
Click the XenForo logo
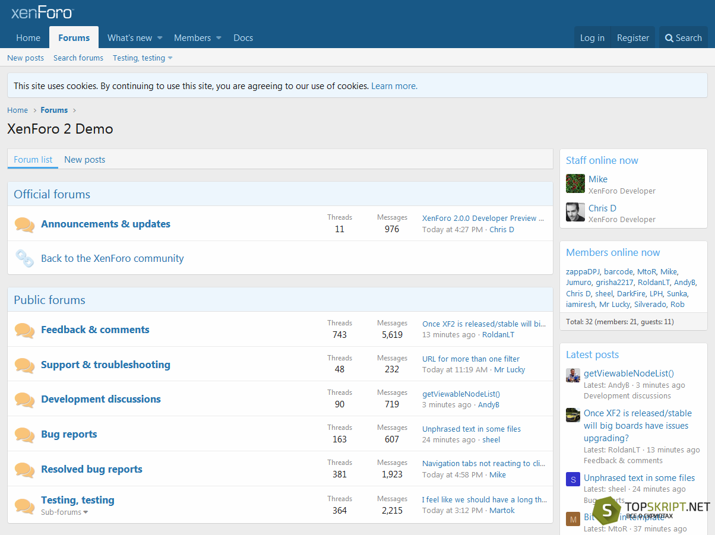tap(42, 12)
